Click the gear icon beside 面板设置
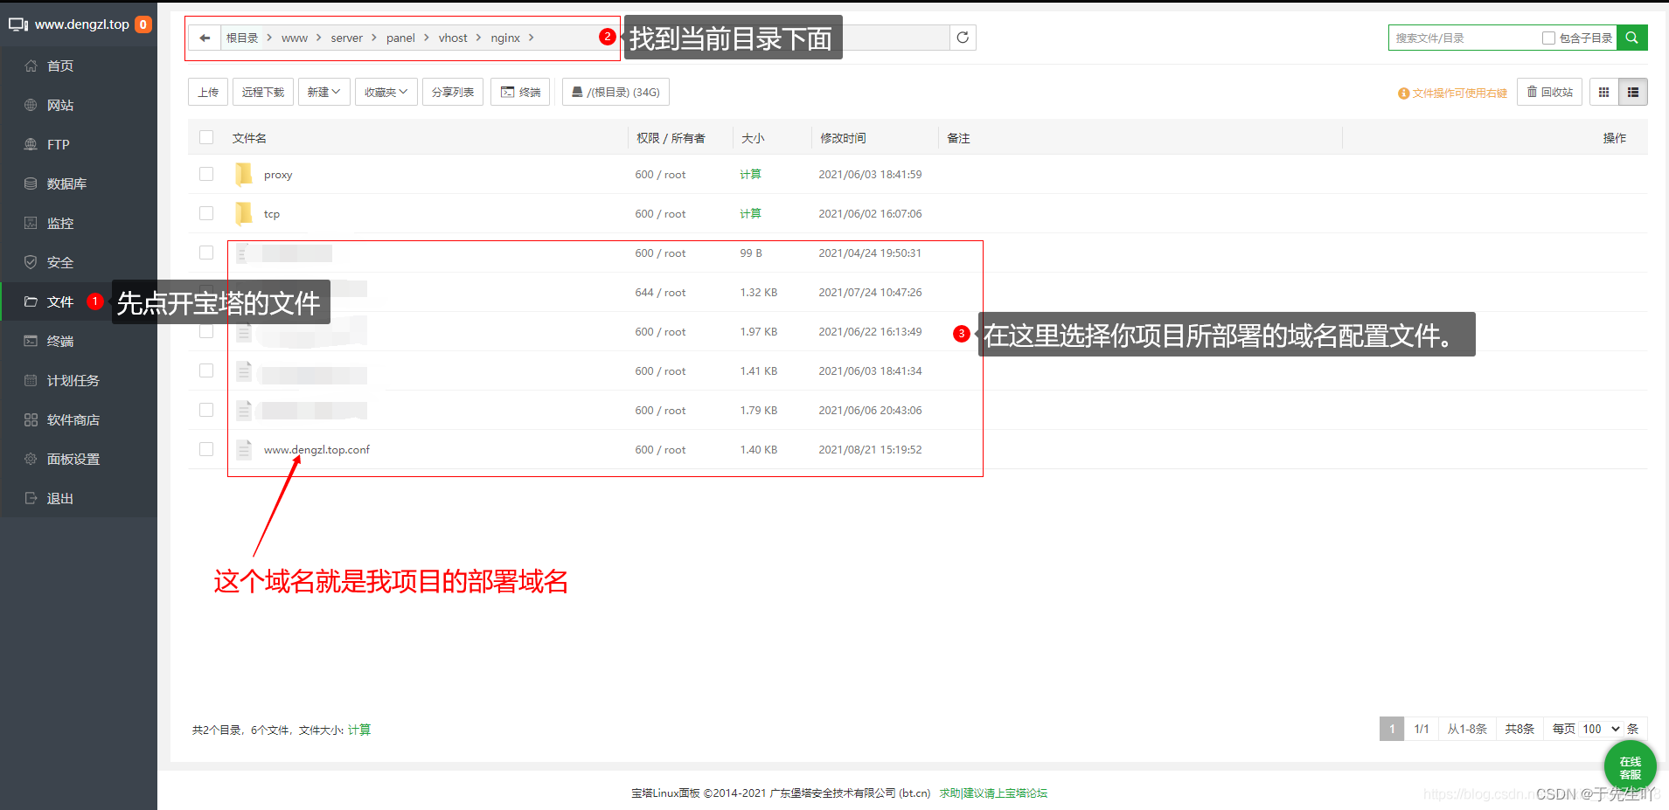1669x810 pixels. pos(31,459)
